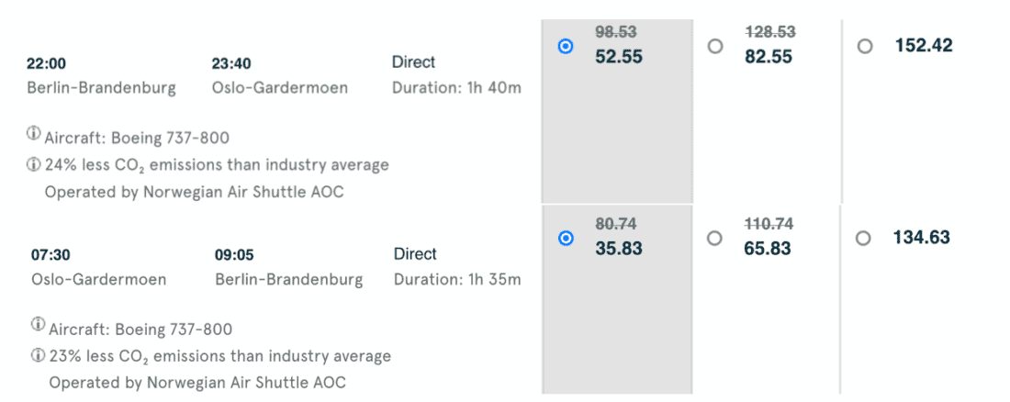The image size is (1010, 402).
Task: Click info icon beside outbound Aircraft: Boeing 737-800
Action: (x=34, y=135)
